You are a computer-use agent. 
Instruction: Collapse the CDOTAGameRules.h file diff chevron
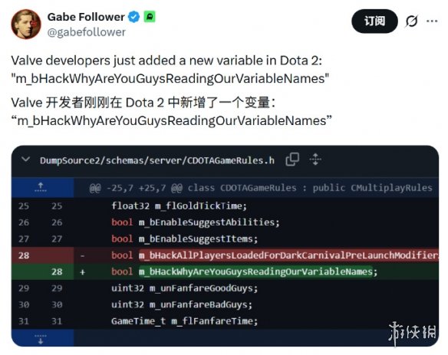[26, 159]
